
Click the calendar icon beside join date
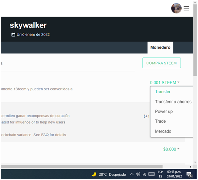[13, 34]
